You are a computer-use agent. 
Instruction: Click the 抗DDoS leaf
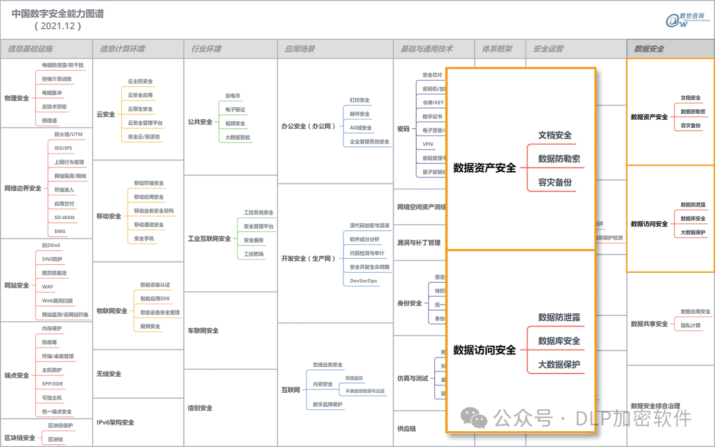51,245
